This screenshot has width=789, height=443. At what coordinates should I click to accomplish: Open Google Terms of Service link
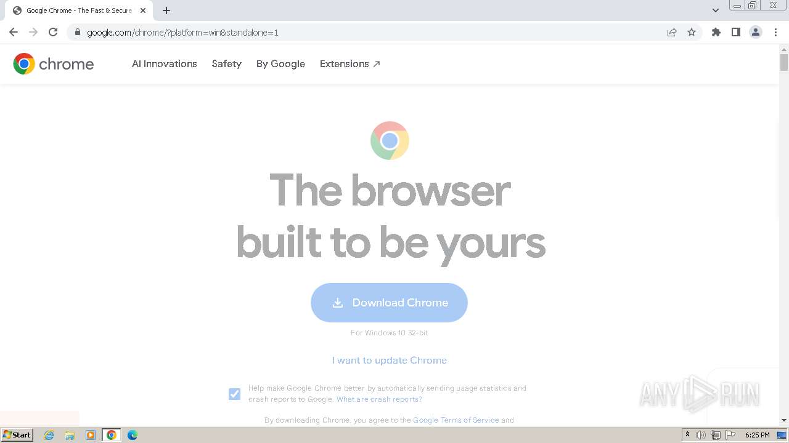(456, 420)
